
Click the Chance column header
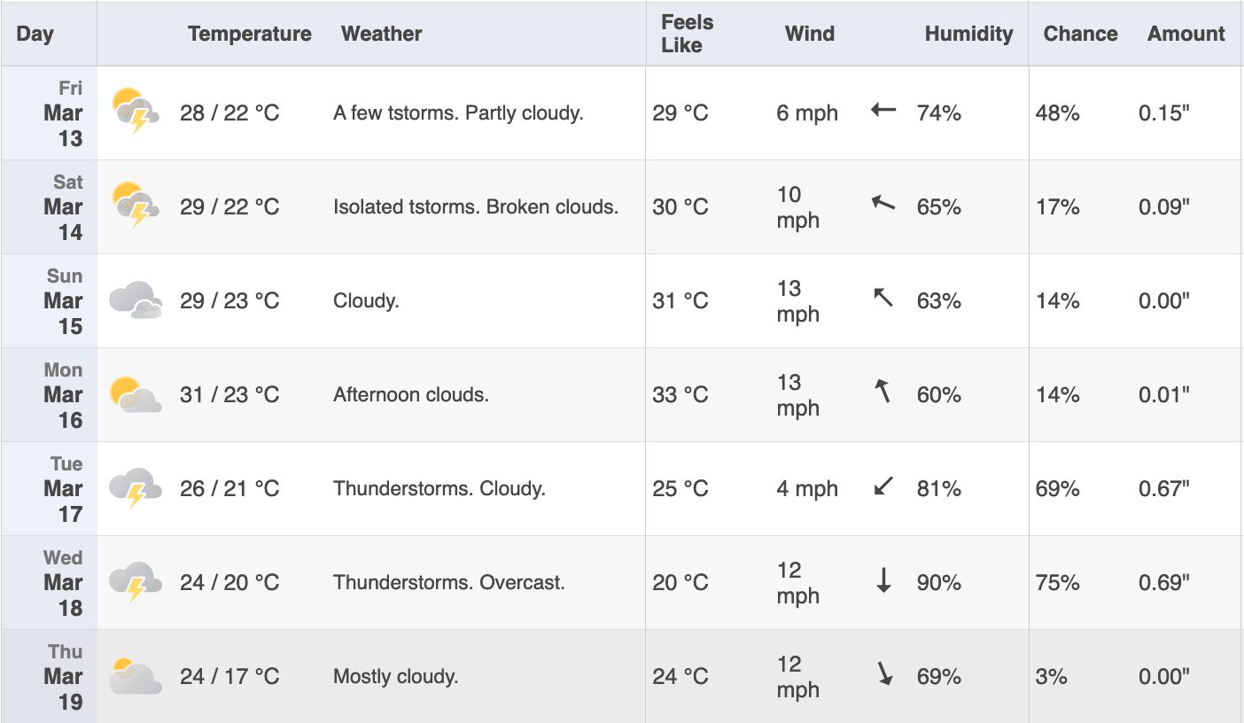tap(1080, 34)
